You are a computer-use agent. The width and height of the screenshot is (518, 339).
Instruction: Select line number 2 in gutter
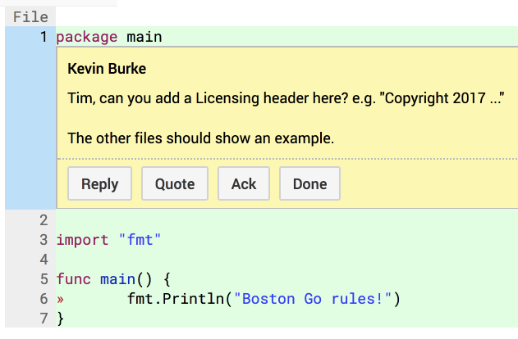[x=44, y=220]
